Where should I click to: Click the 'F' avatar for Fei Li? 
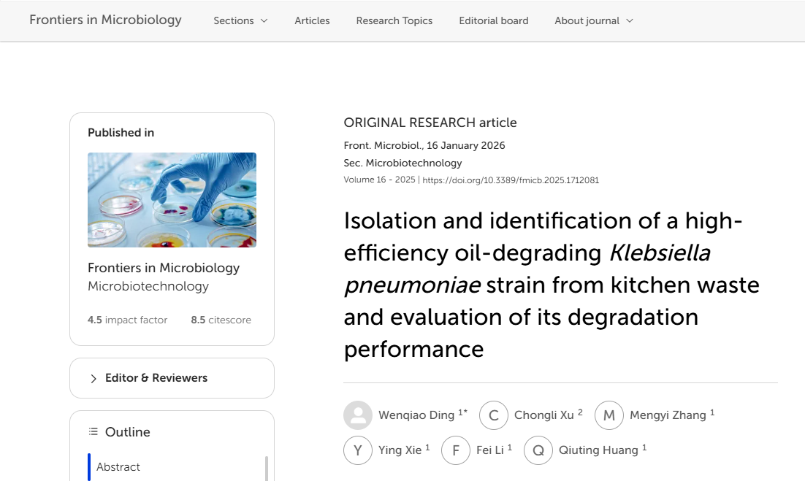coord(456,450)
